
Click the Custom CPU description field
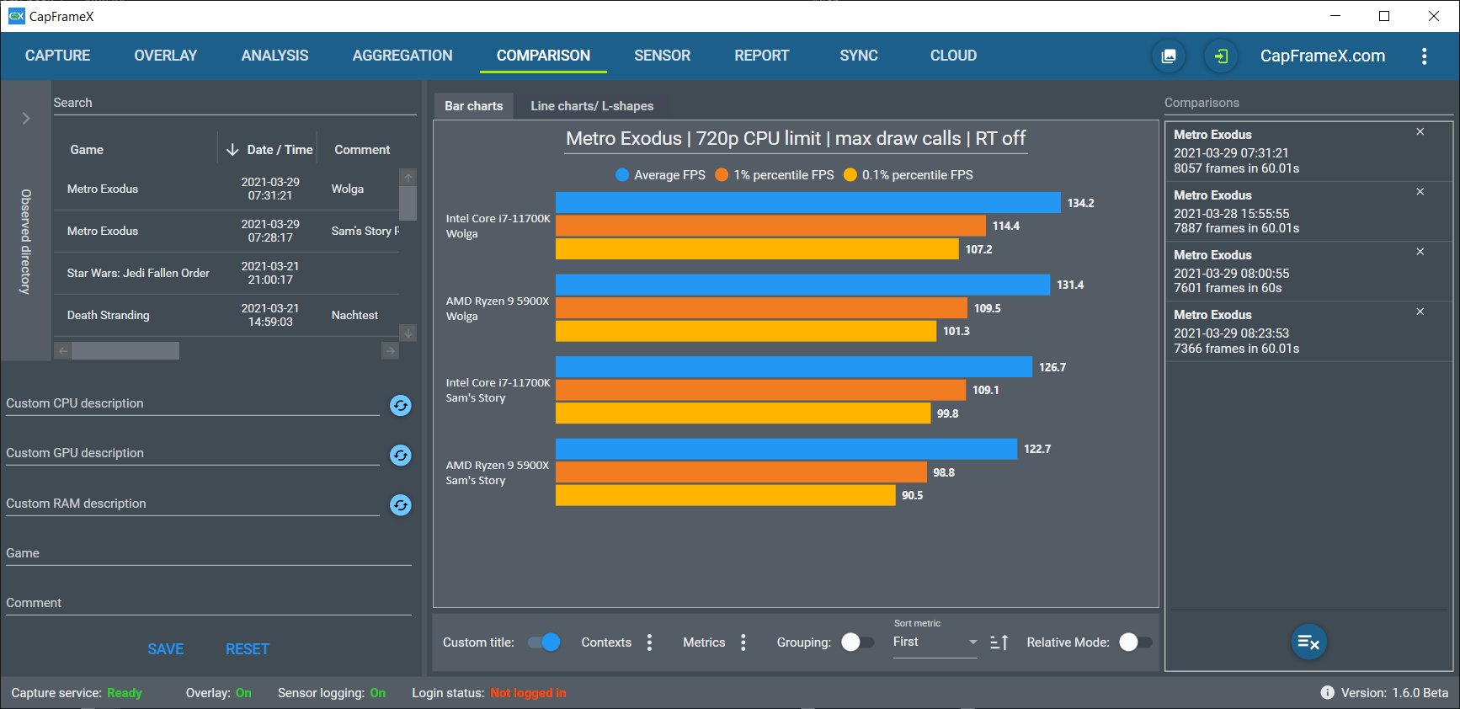pos(193,404)
